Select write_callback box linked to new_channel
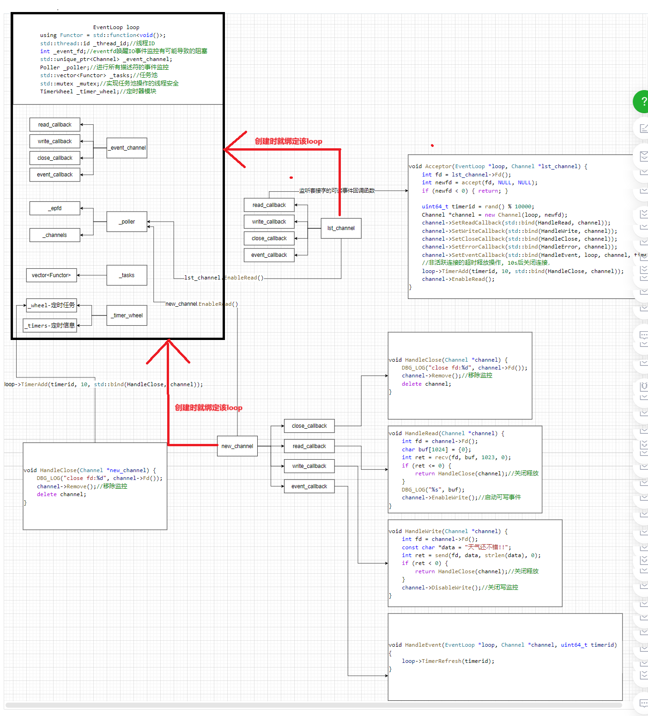The height and width of the screenshot is (716, 648). (309, 466)
